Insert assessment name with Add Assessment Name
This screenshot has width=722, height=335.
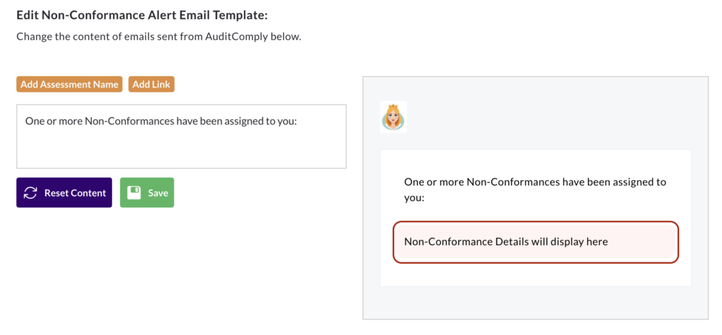pyautogui.click(x=70, y=85)
